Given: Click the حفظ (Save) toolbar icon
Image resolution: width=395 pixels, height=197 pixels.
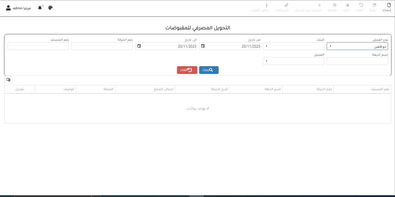Looking at the screenshot, I should [x=374, y=5].
